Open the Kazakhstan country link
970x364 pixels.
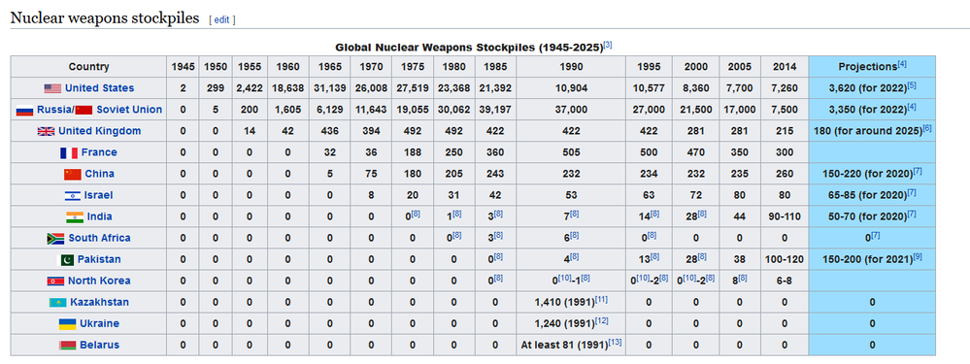click(100, 302)
